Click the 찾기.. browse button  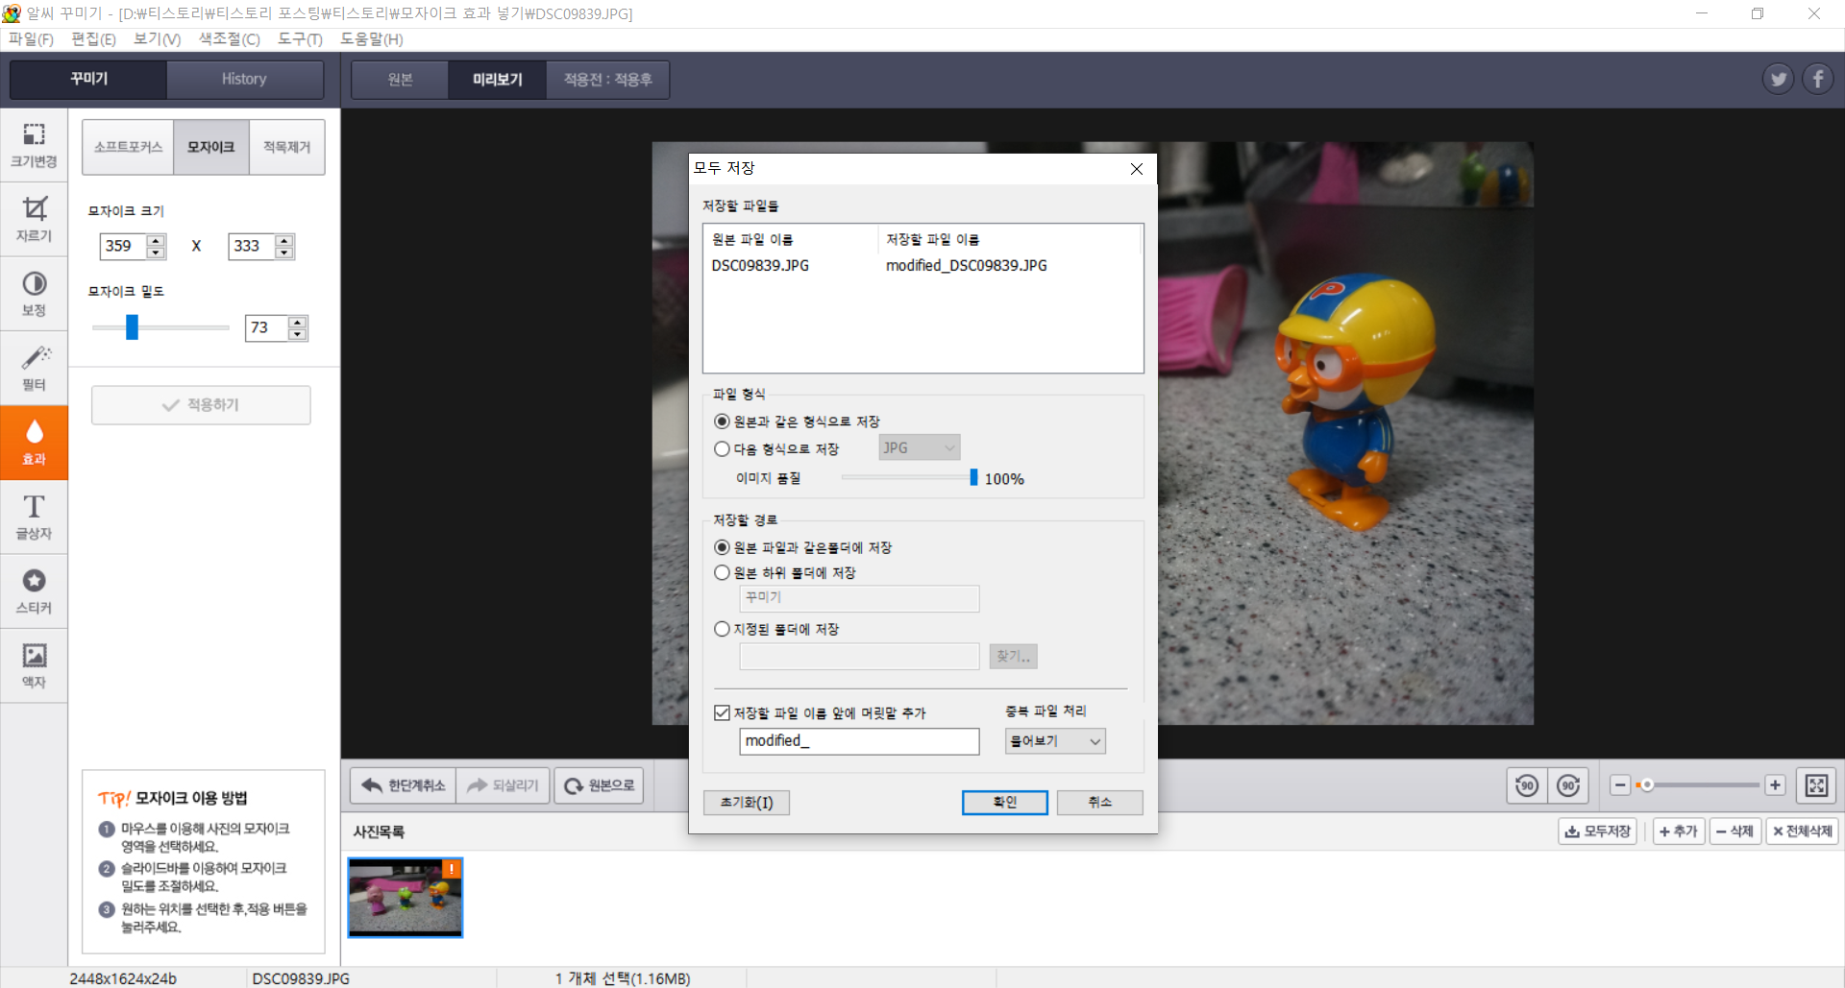coord(1013,656)
